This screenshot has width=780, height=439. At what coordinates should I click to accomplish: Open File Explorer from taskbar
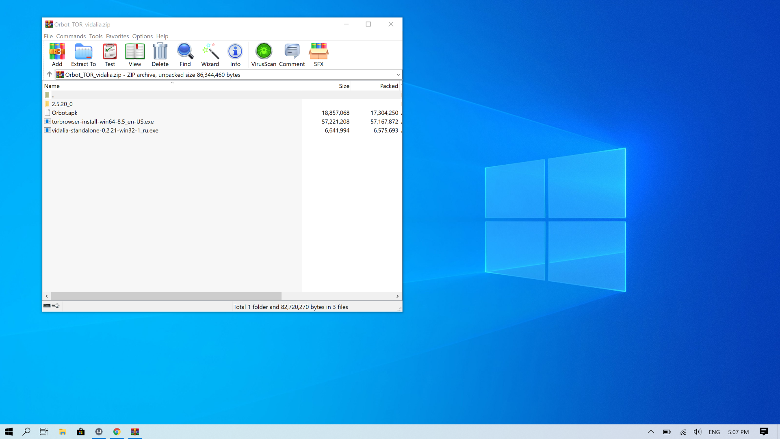(63, 432)
